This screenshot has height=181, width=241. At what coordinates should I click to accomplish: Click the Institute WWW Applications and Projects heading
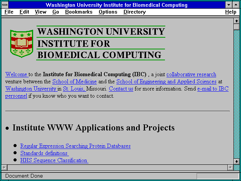tap(93, 128)
